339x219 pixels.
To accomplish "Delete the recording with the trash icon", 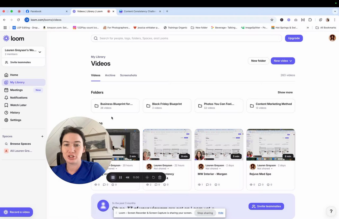I will point(160,177).
